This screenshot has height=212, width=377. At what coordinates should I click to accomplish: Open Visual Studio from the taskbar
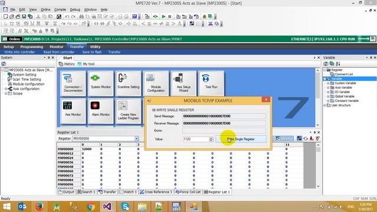click(x=107, y=207)
